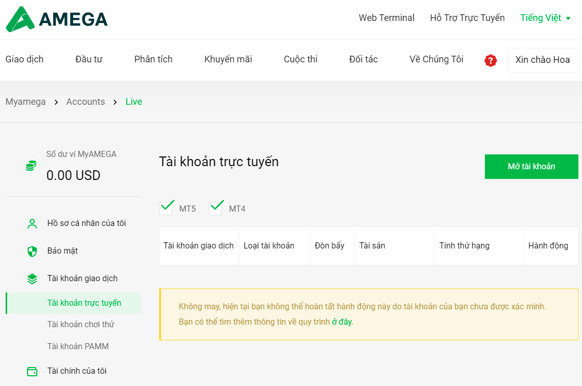Open the Web Terminal link
The height and width of the screenshot is (386, 582).
(387, 18)
